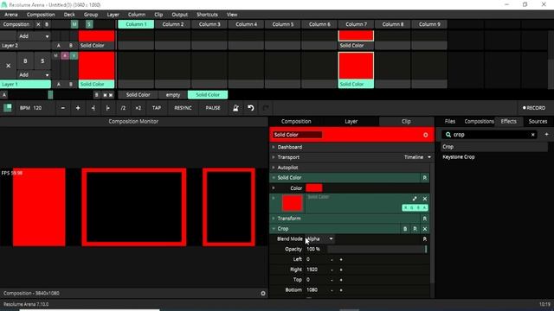Click the search magnifier icon in Effects
The height and width of the screenshot is (311, 554).
click(x=448, y=135)
